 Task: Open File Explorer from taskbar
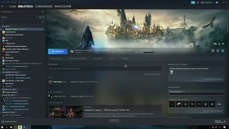(11, 127)
